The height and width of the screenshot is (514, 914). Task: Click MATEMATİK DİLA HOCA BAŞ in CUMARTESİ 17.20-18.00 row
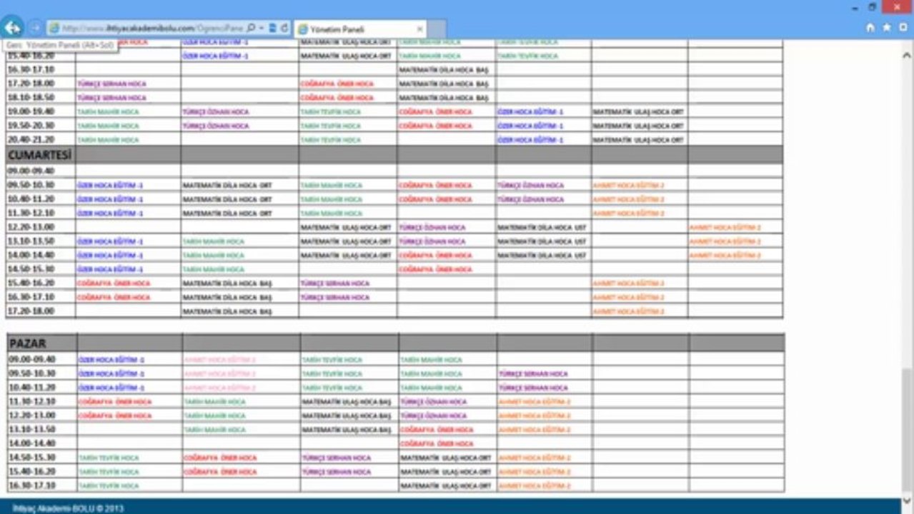tap(227, 312)
